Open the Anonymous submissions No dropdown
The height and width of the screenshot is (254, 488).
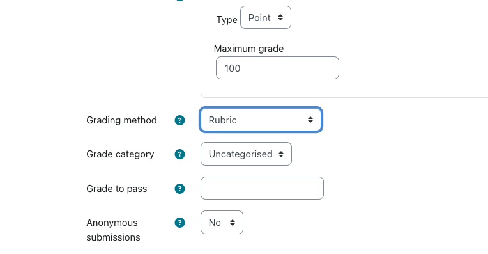(222, 222)
